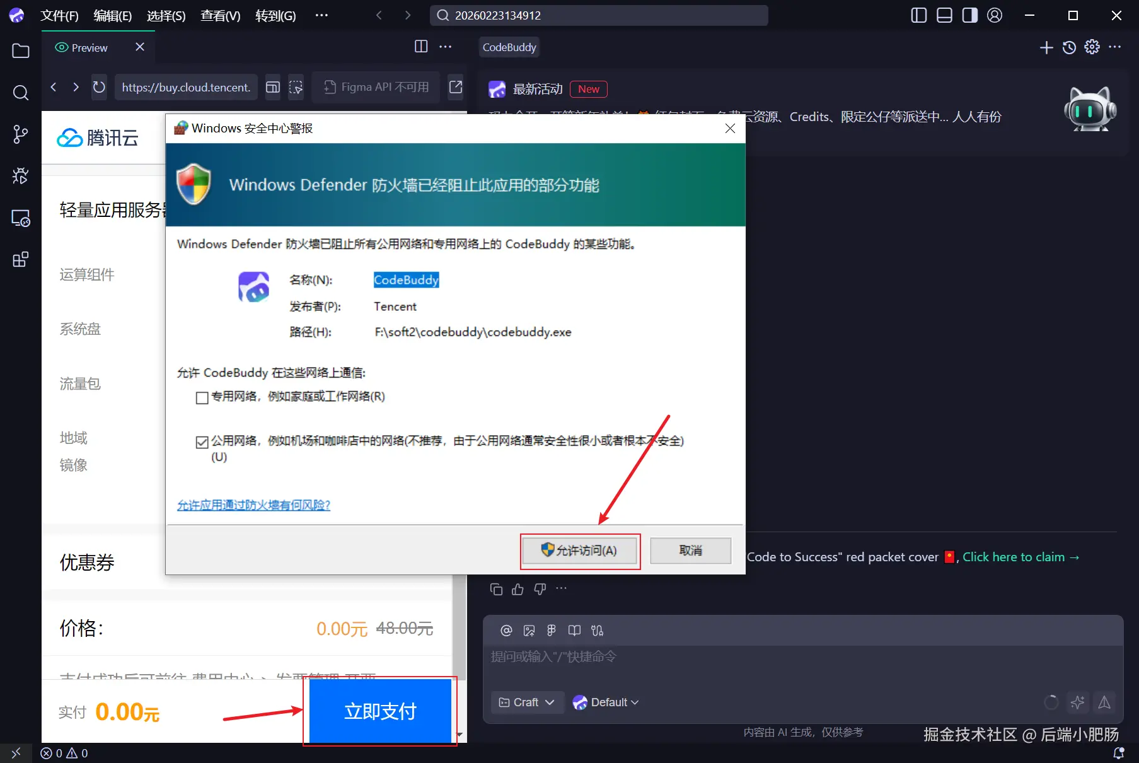Go back in the Preview browser

point(54,87)
